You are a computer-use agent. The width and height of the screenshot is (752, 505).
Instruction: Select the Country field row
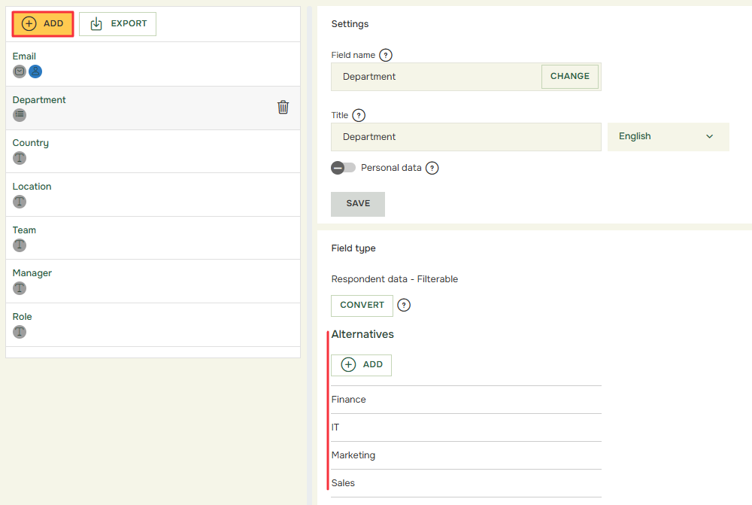point(153,151)
